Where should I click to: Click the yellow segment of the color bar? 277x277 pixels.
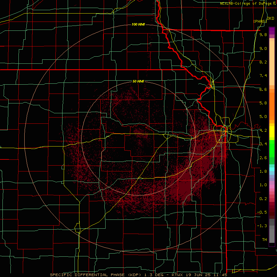pos(272,132)
